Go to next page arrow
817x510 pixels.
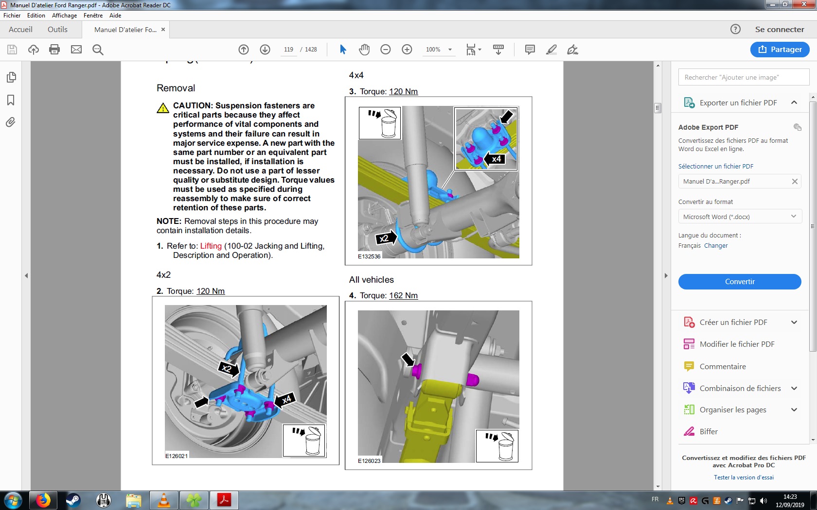pos(265,50)
